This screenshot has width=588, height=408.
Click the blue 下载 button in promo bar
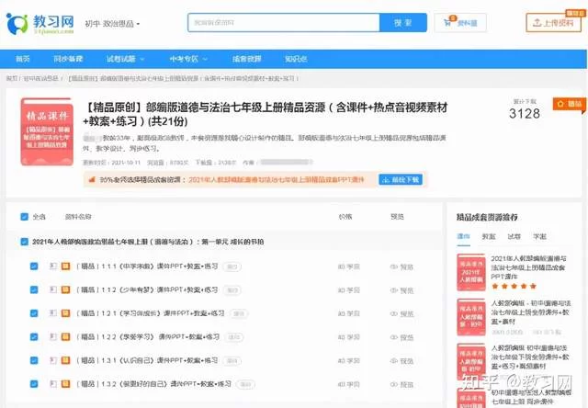coord(407,179)
